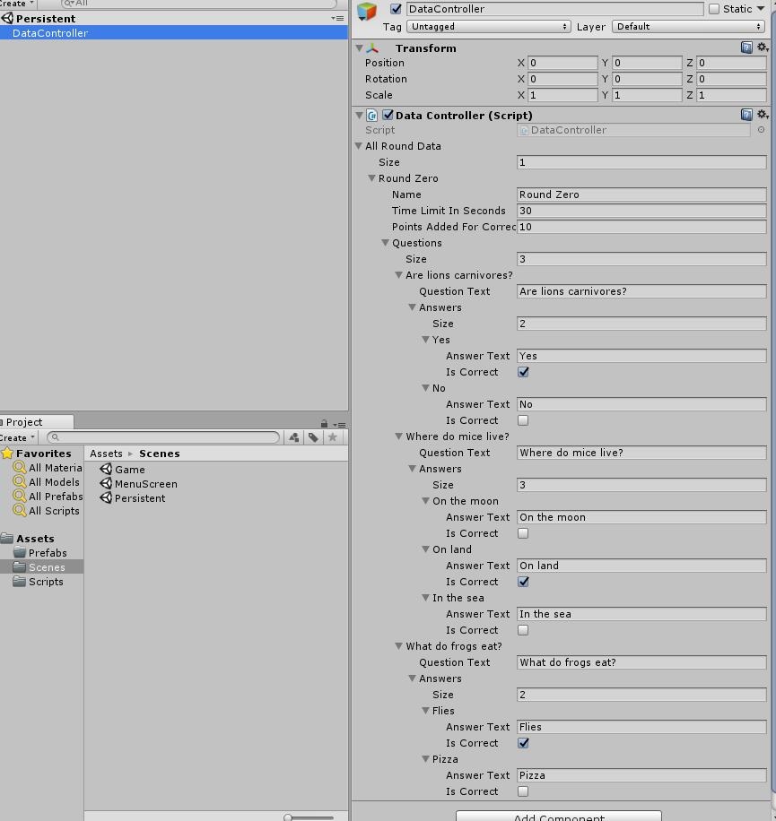Uncheck Is Correct for Yes answer
776x821 pixels.
click(x=523, y=372)
